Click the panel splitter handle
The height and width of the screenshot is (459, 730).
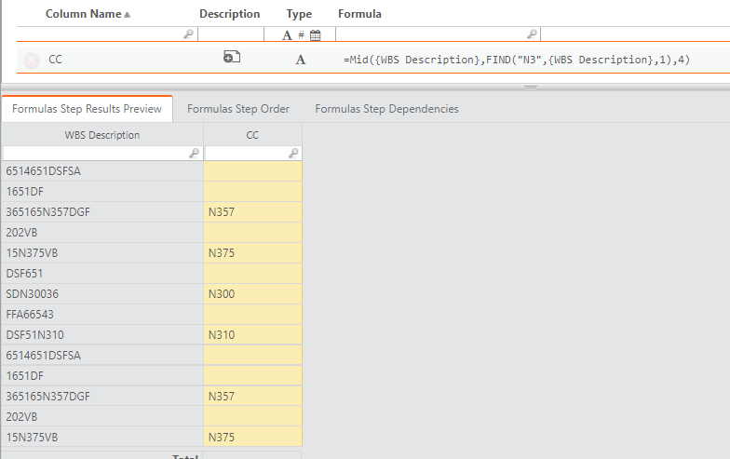[x=531, y=87]
